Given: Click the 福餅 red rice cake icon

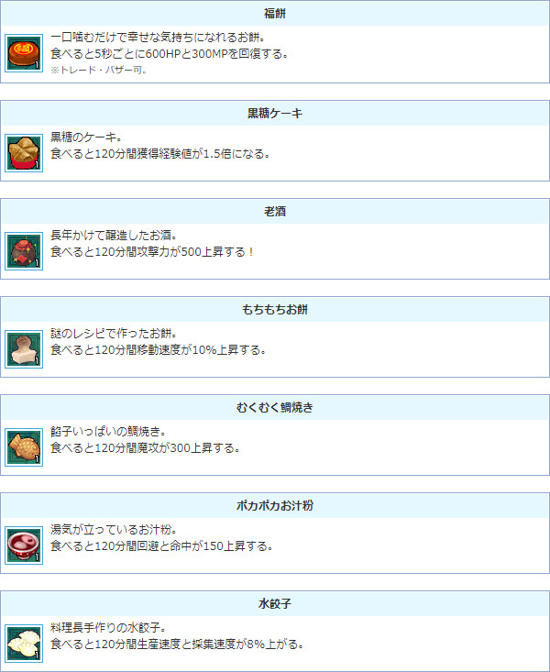Looking at the screenshot, I should tap(24, 53).
